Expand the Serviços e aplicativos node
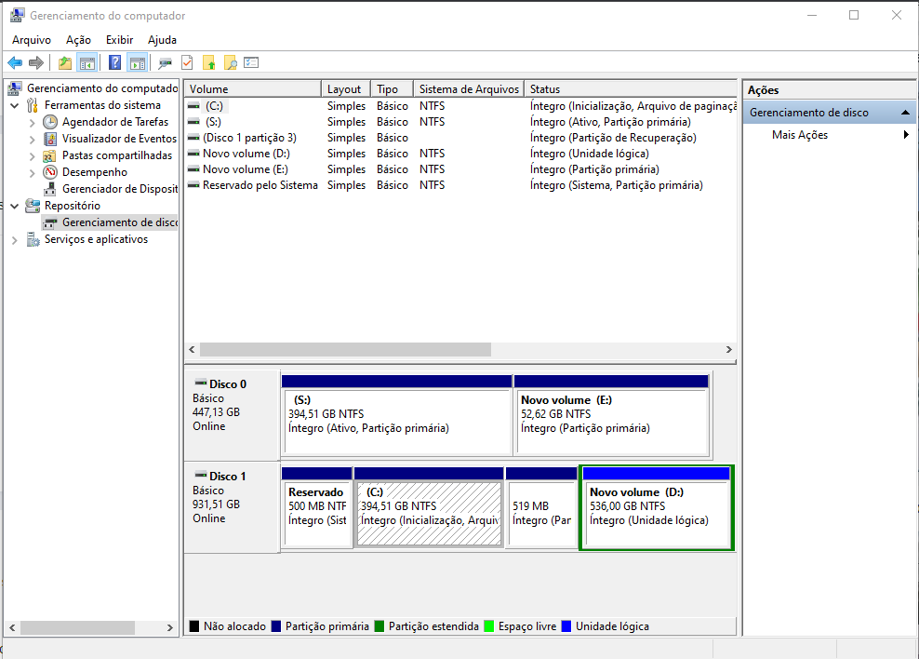This screenshot has width=919, height=659. (15, 240)
